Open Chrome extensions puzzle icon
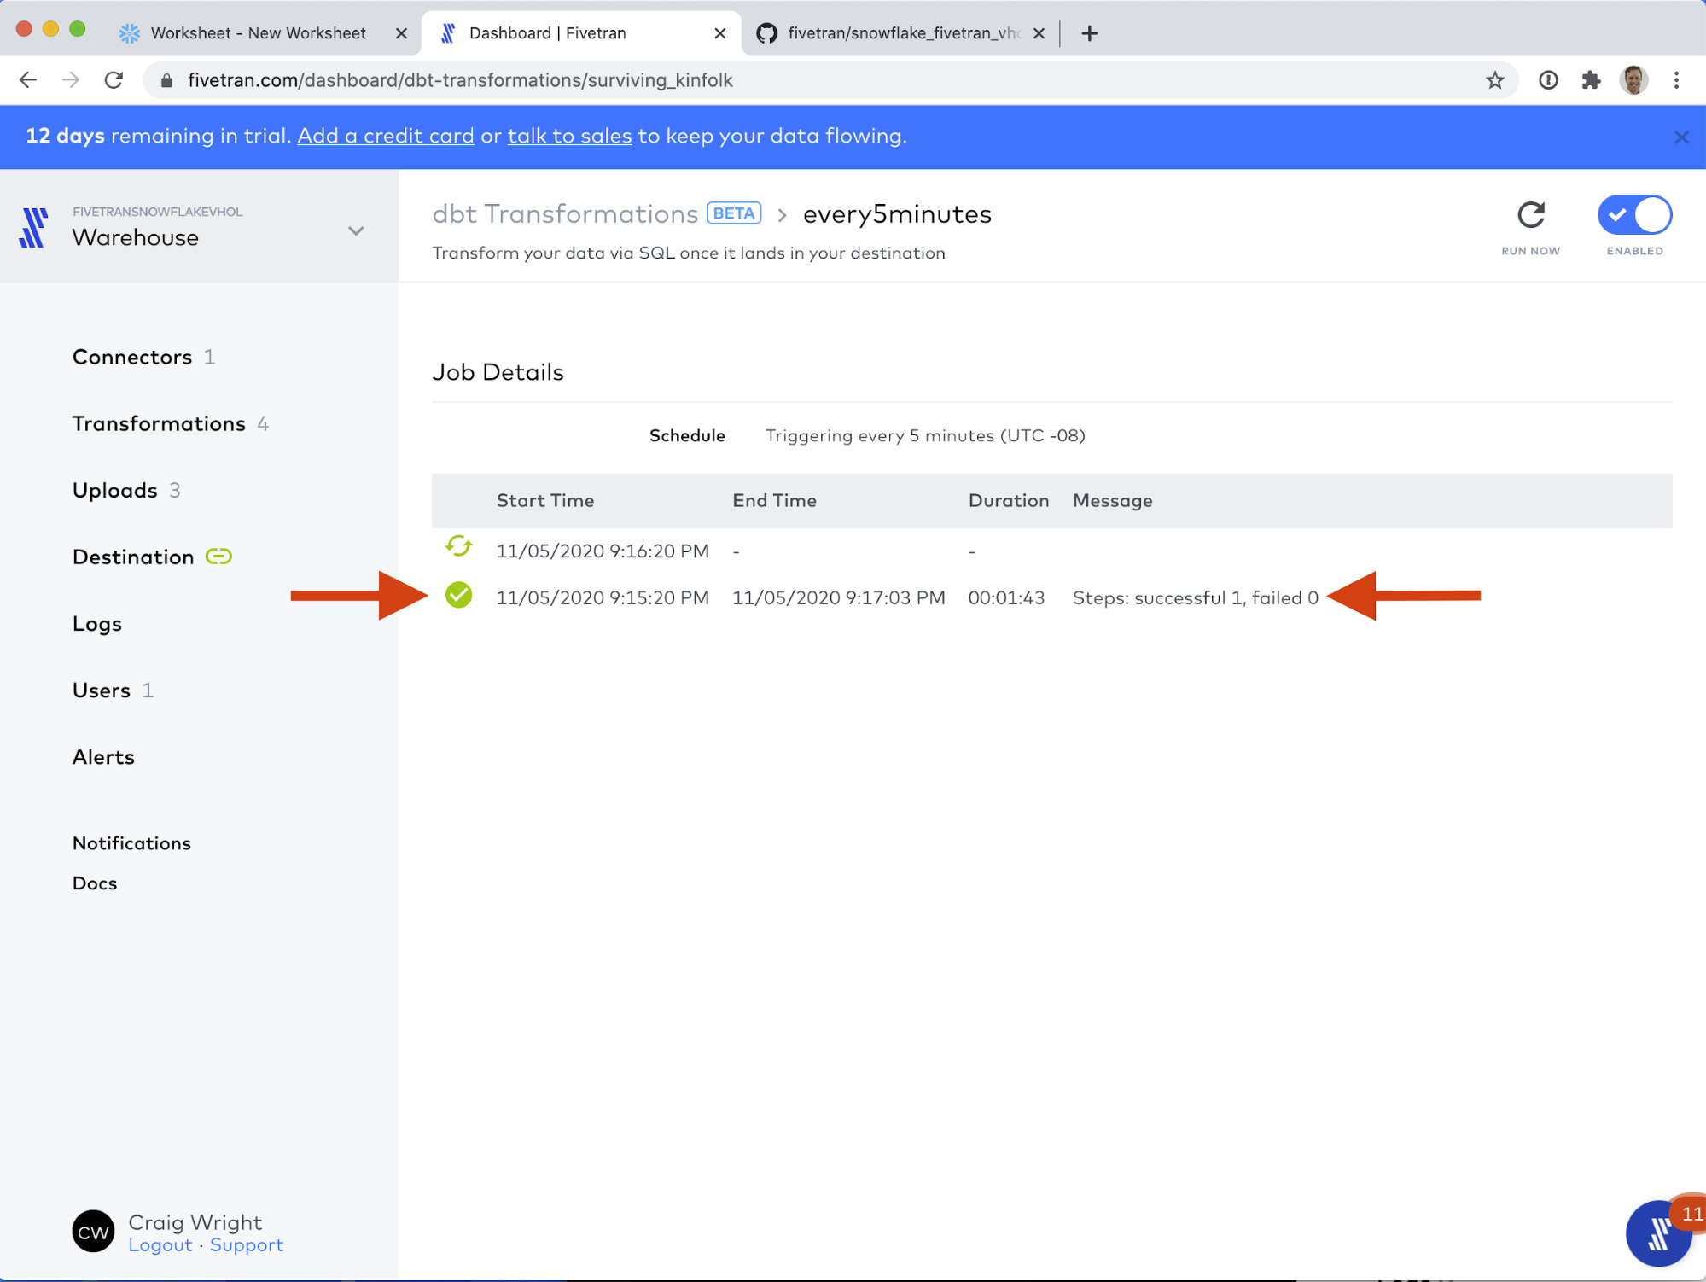This screenshot has width=1706, height=1282. [1591, 80]
